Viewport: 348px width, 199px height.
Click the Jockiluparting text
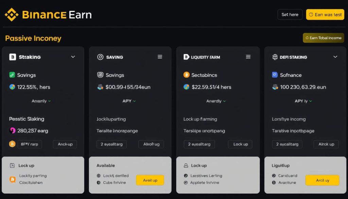coord(111,119)
